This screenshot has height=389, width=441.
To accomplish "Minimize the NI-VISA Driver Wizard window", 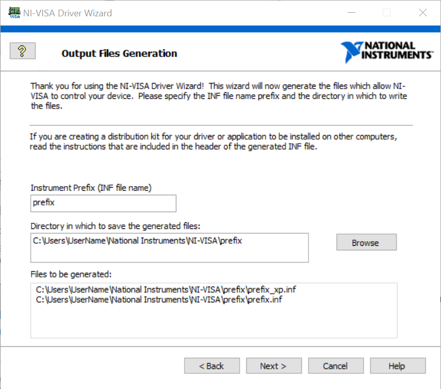I will coord(350,13).
